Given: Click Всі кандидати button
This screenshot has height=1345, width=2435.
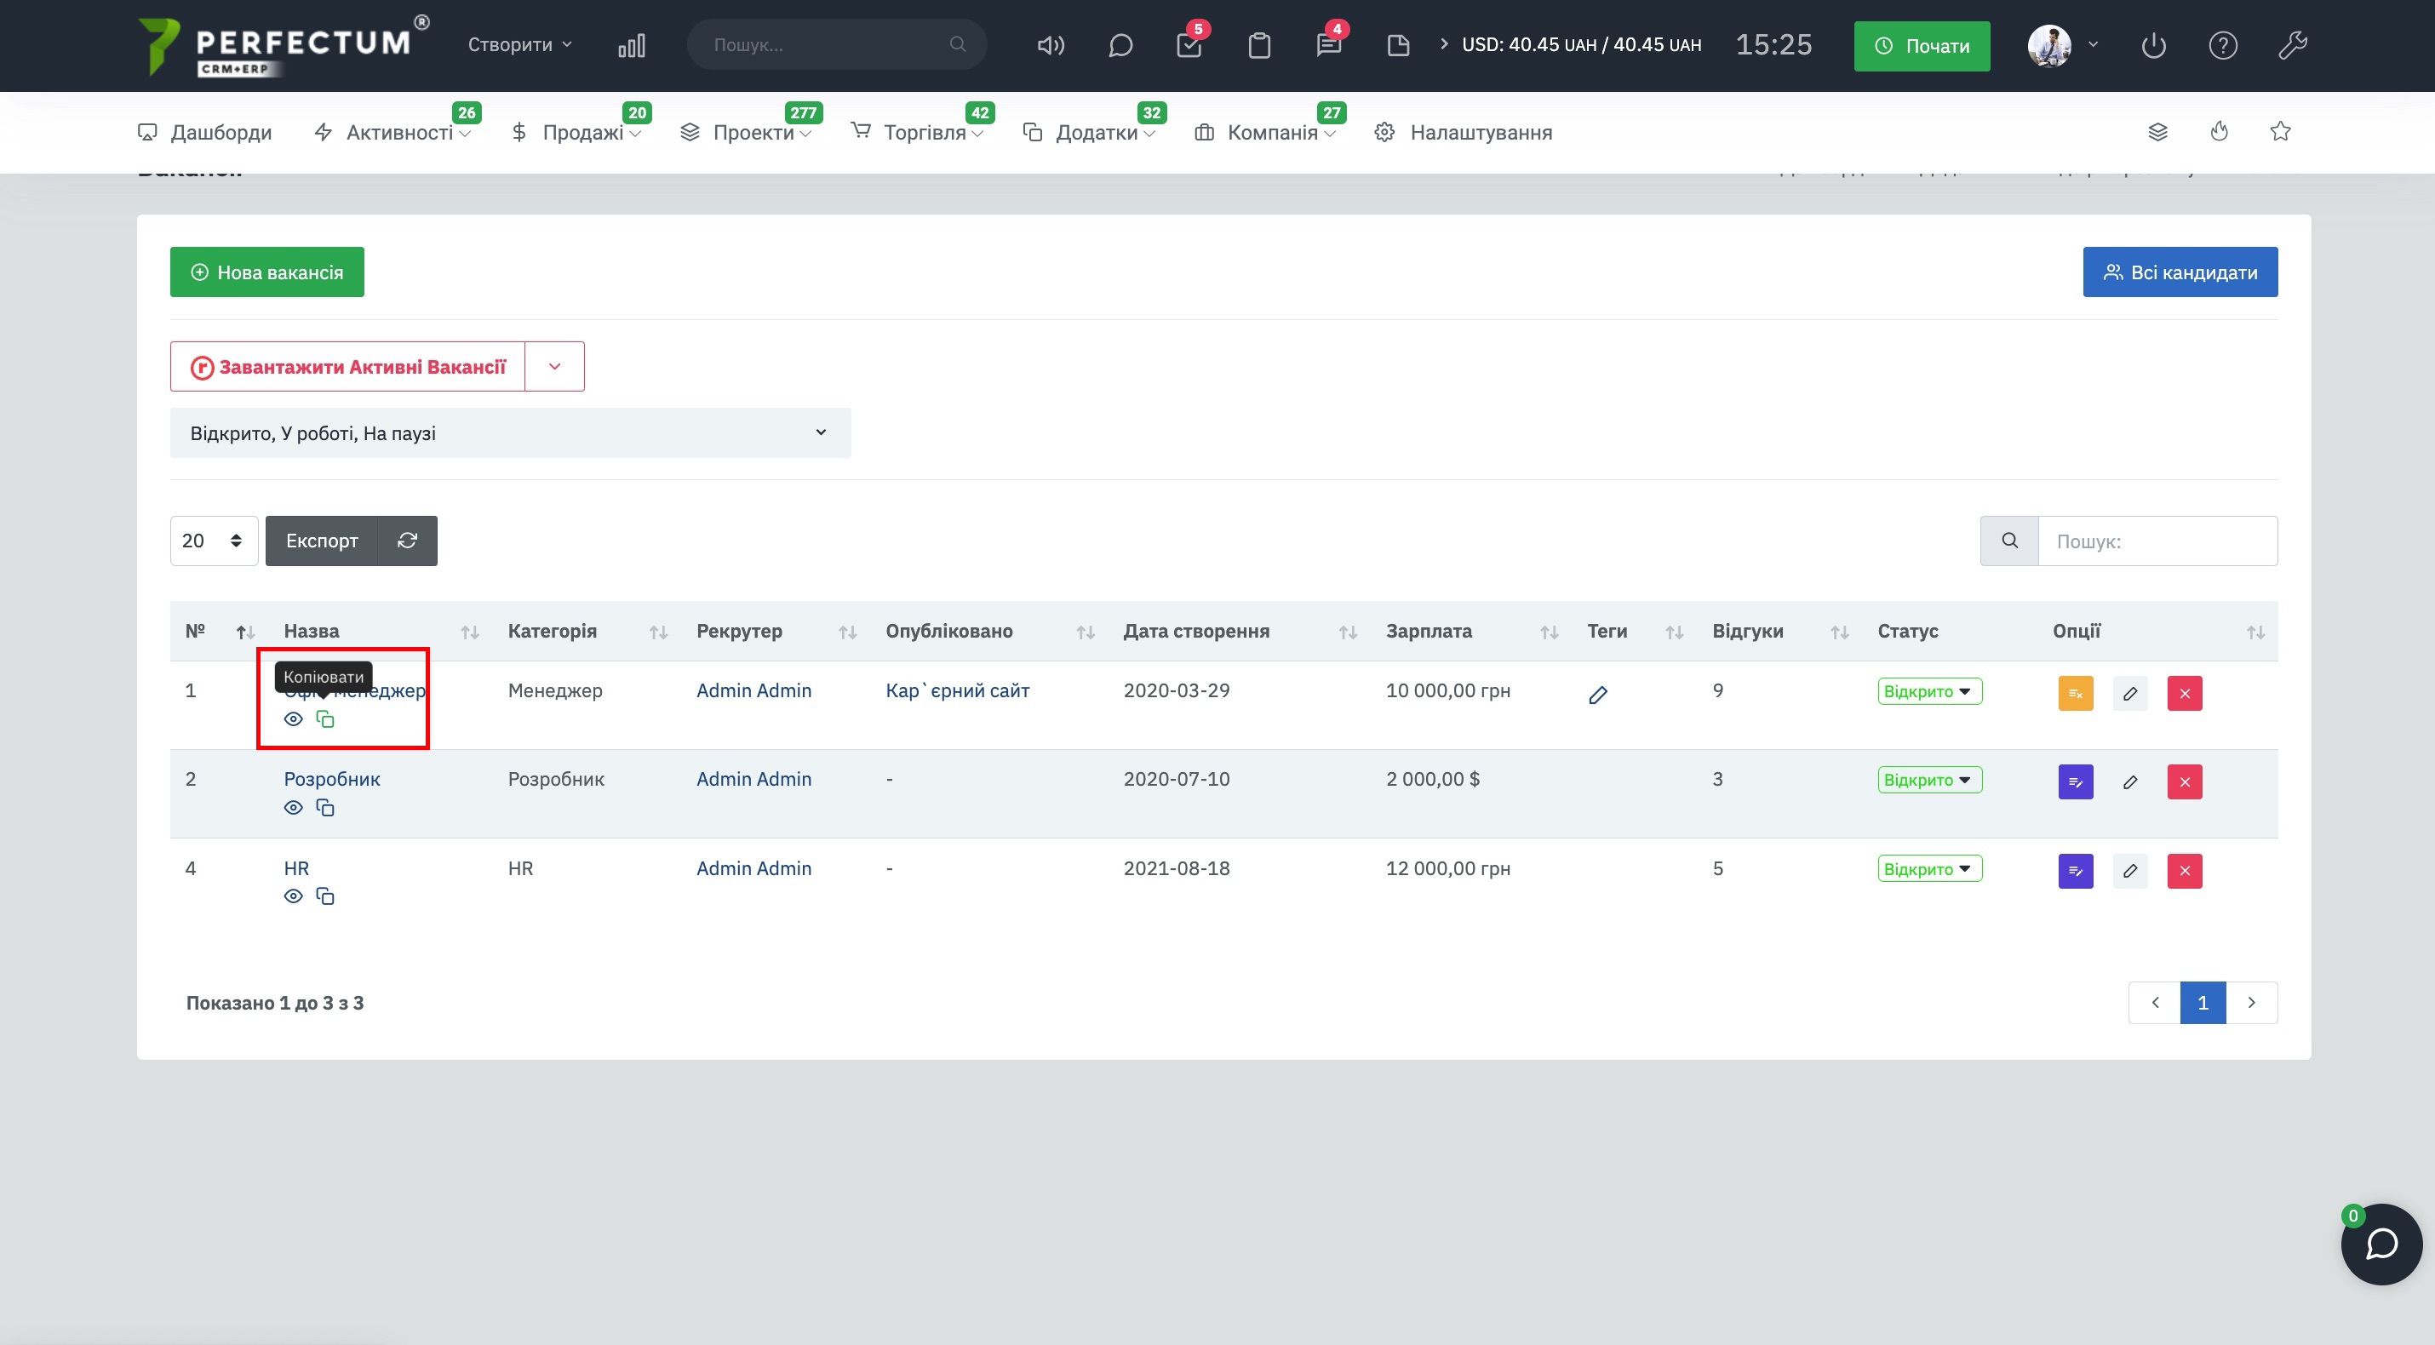Looking at the screenshot, I should coord(2180,272).
